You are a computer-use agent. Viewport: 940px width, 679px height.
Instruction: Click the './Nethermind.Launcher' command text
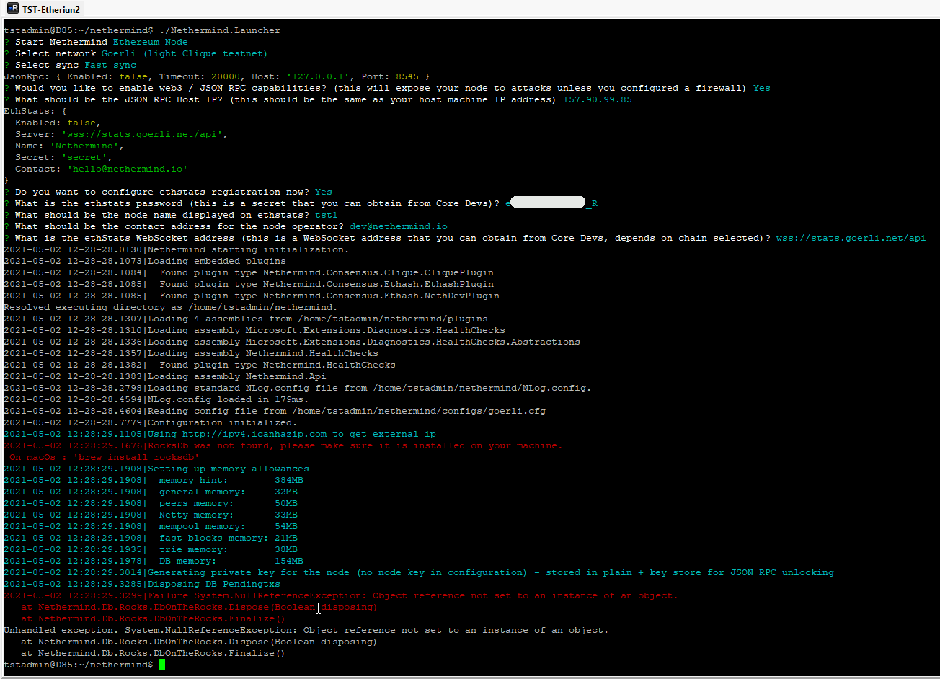point(220,30)
